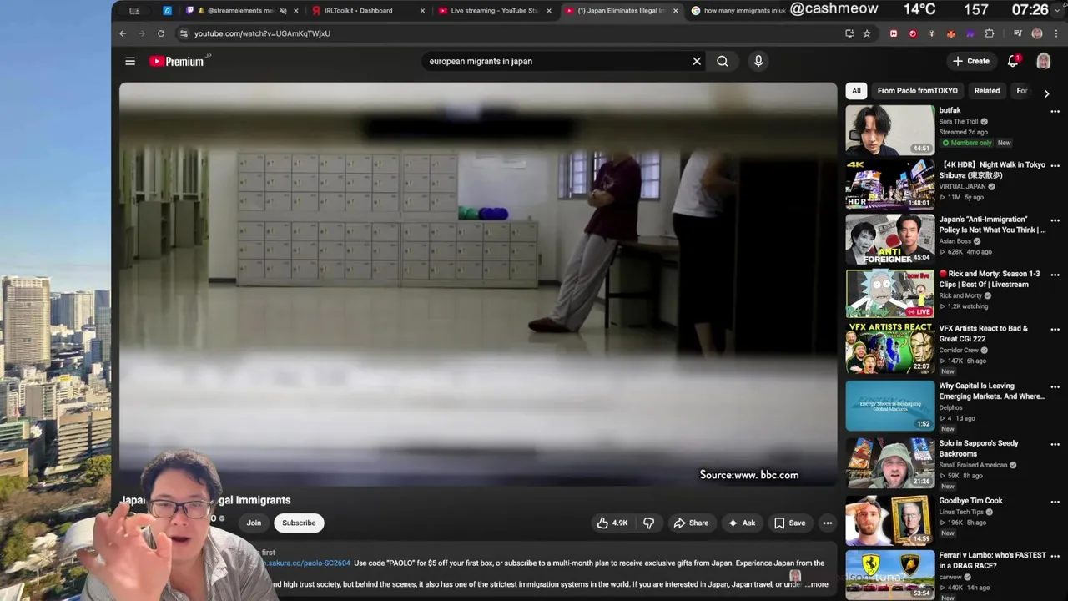
Task: Open the 'butfak' video thumbnail
Action: [890, 129]
